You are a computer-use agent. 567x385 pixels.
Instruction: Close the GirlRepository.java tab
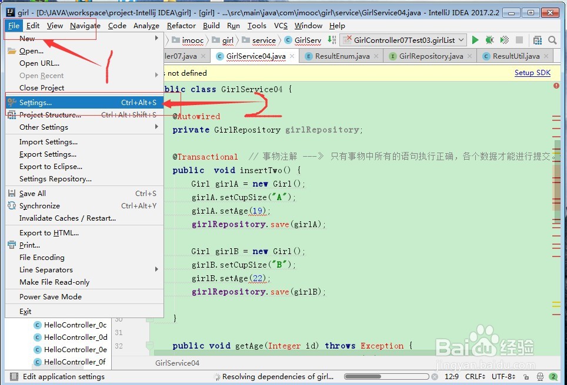(x=469, y=56)
